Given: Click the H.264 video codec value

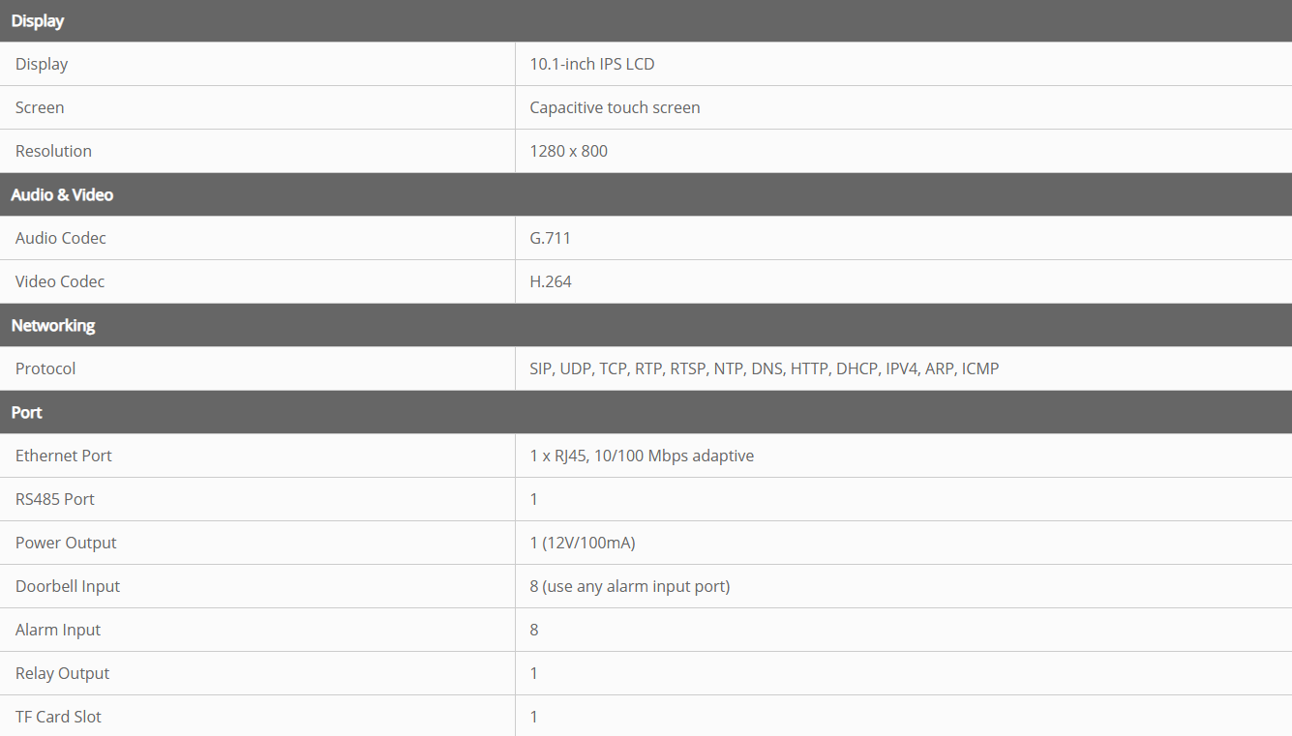Looking at the screenshot, I should point(551,281).
